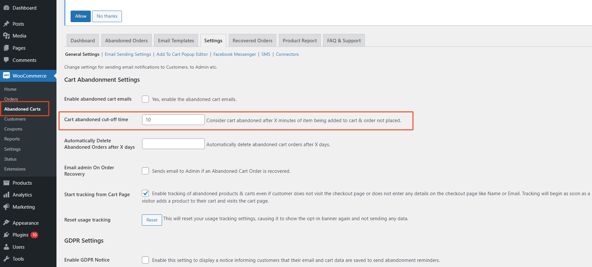Screen dimensions: 592x267
Task: Open Abandoned Carts submenu item
Action: (22, 109)
